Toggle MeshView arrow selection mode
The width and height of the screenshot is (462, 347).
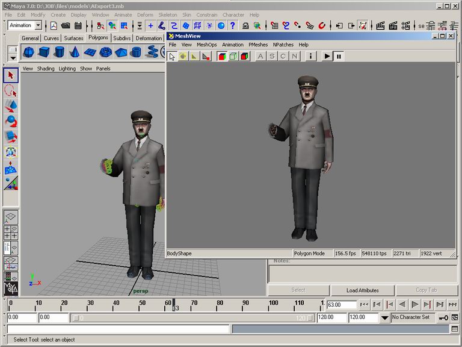[x=173, y=56]
